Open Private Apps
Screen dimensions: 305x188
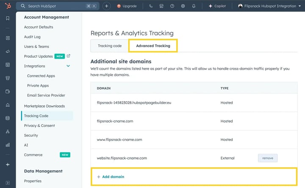pos(38,86)
